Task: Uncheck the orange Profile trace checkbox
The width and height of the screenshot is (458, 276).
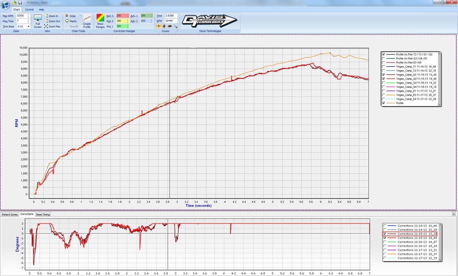Action: (x=384, y=103)
